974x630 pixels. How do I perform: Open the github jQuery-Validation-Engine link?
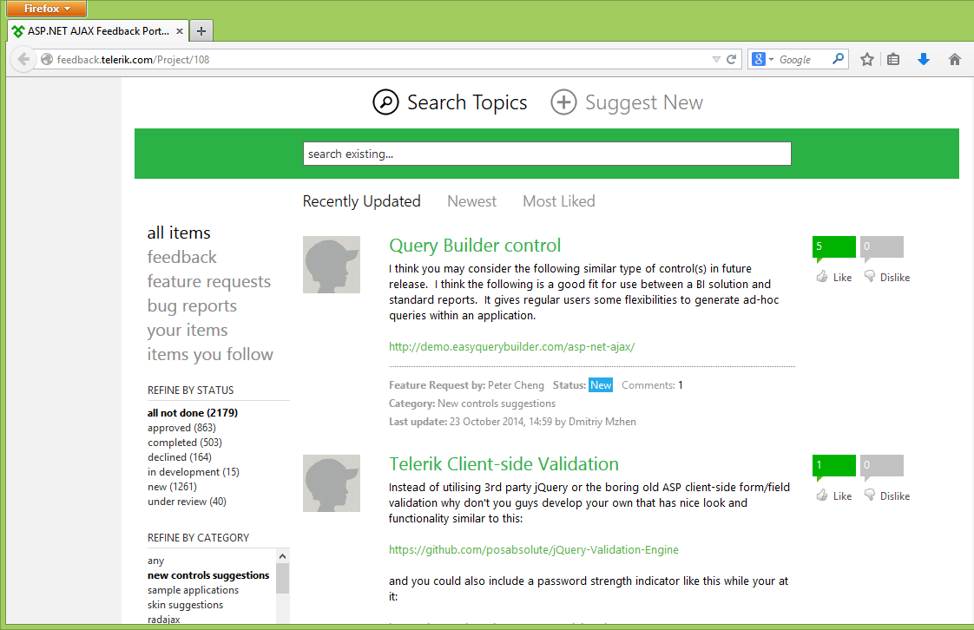tap(534, 550)
